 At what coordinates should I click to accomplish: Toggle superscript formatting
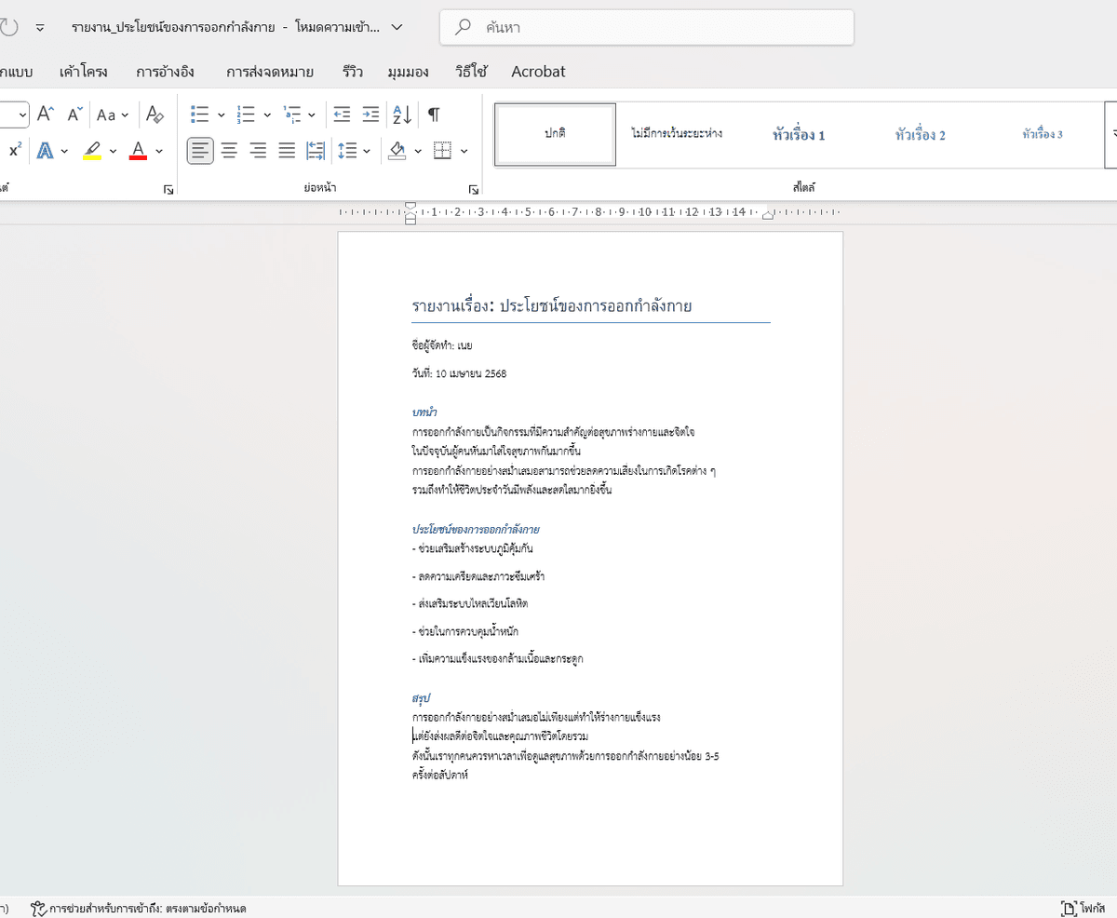[15, 151]
